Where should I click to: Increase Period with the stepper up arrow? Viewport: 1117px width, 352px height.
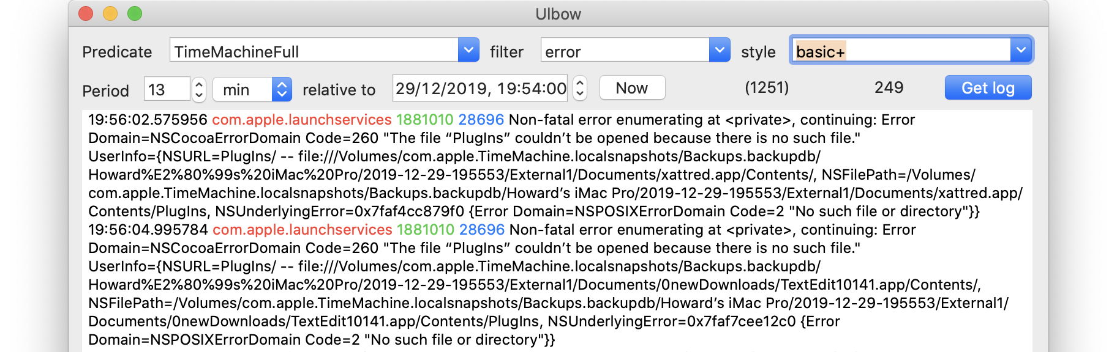[199, 84]
